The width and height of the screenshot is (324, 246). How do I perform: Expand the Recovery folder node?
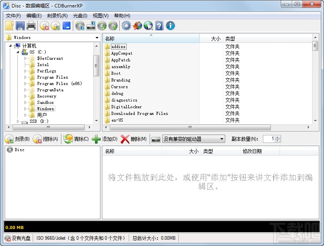(25, 96)
